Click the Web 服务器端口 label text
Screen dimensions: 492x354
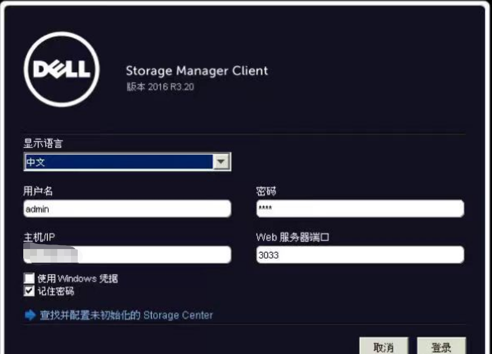coord(292,237)
